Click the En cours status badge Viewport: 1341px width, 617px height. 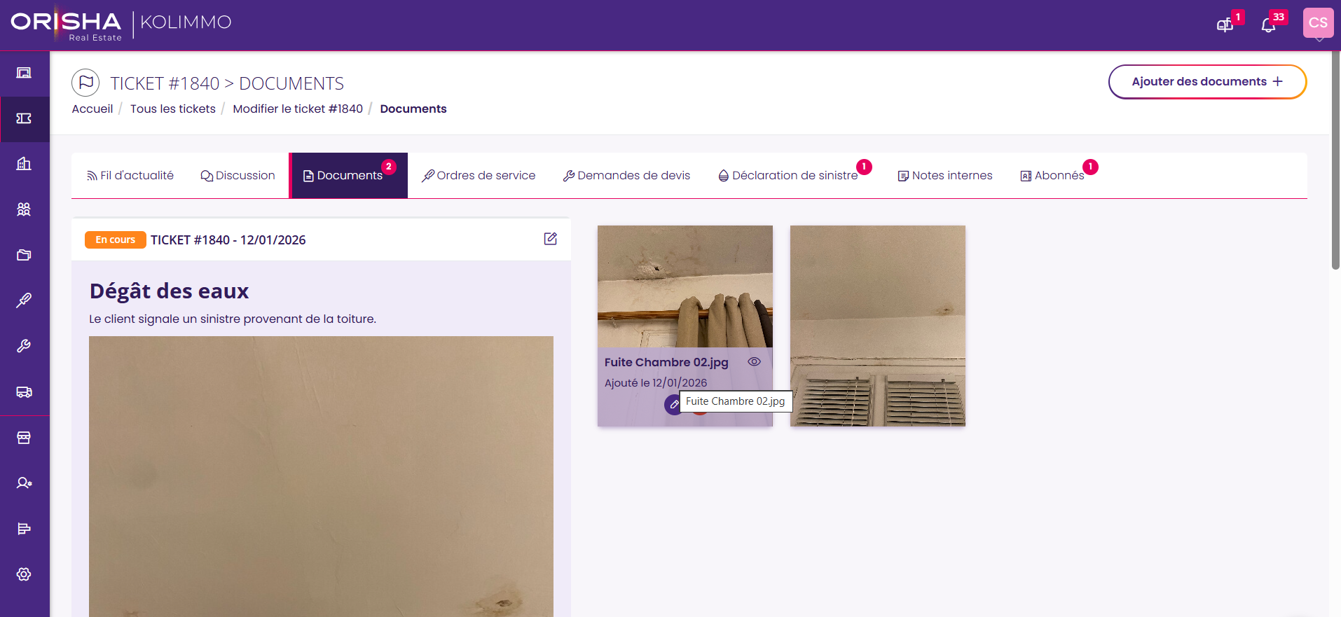[x=116, y=240]
